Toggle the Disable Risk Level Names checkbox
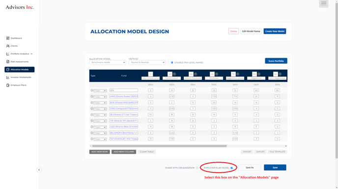Viewport: 338px width, 189px height. [172, 63]
